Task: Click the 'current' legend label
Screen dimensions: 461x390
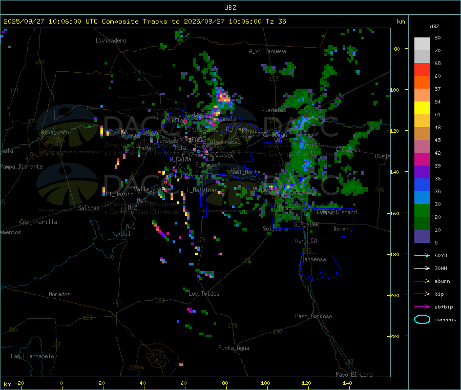Action: click(445, 319)
